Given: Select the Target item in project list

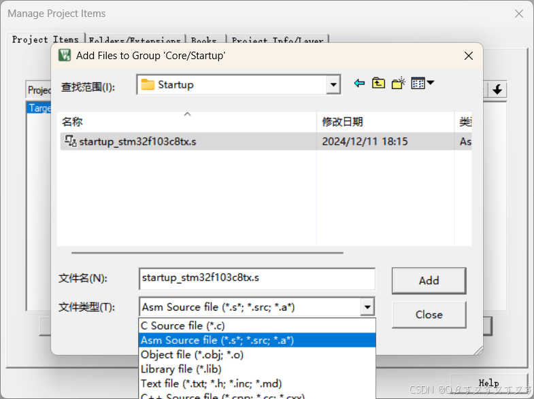Looking at the screenshot, I should pyautogui.click(x=39, y=108).
